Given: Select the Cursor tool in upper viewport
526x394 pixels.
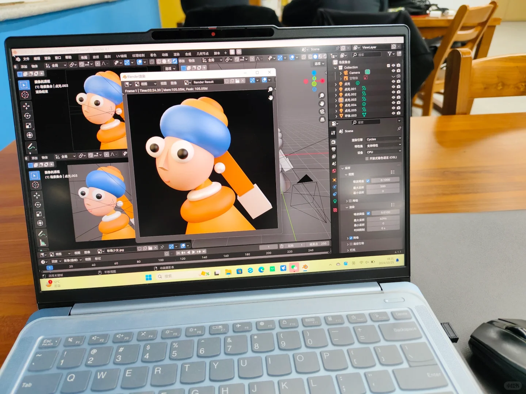Looking at the screenshot, I should [x=25, y=95].
